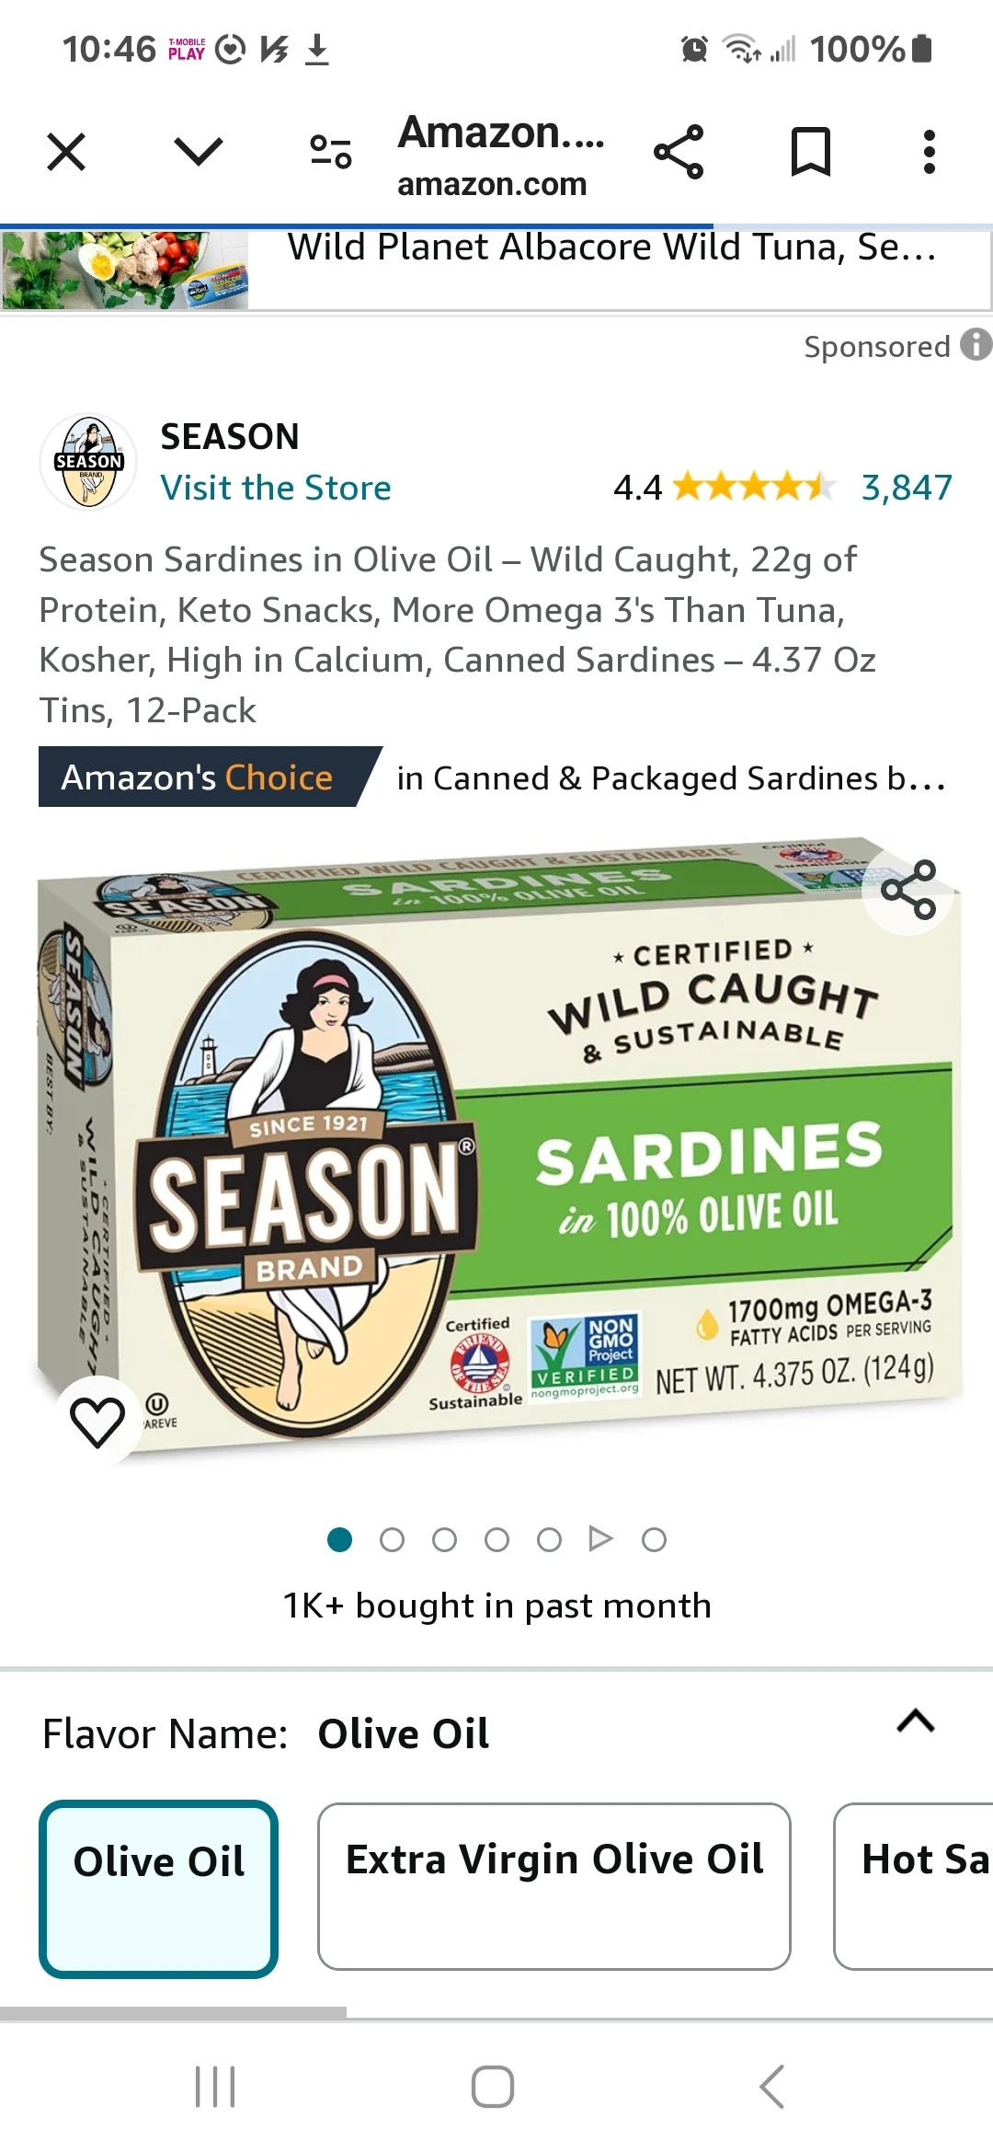This screenshot has height=2153, width=993.
Task: Share the product via the image share icon
Action: click(908, 890)
